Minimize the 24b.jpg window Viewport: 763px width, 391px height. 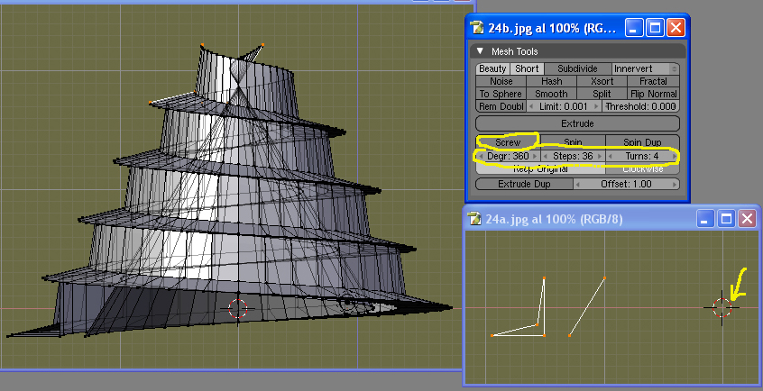click(633, 28)
